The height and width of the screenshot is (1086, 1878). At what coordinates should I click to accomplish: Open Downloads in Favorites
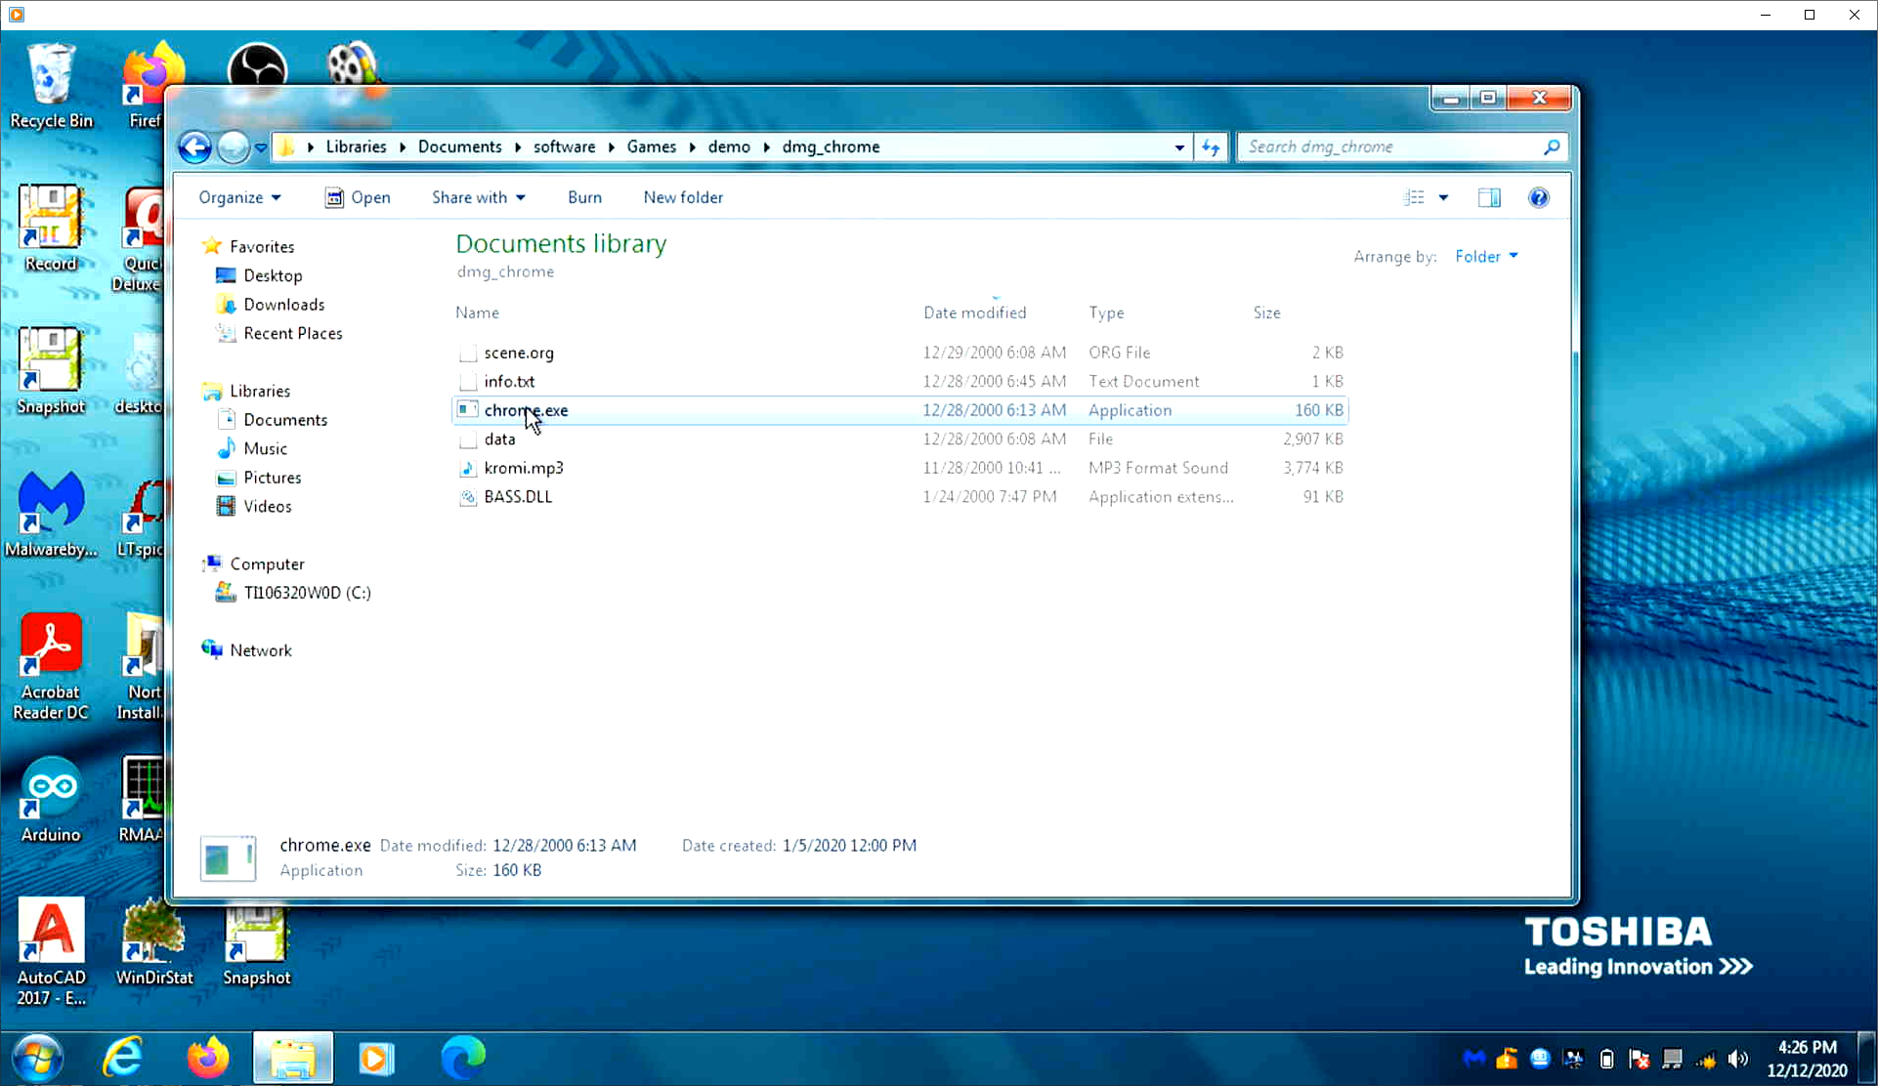click(283, 305)
